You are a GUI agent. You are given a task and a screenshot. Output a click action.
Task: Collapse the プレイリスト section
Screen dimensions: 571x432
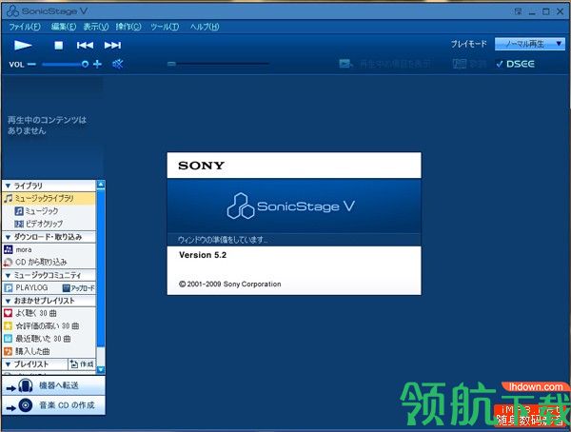pyautogui.click(x=8, y=364)
